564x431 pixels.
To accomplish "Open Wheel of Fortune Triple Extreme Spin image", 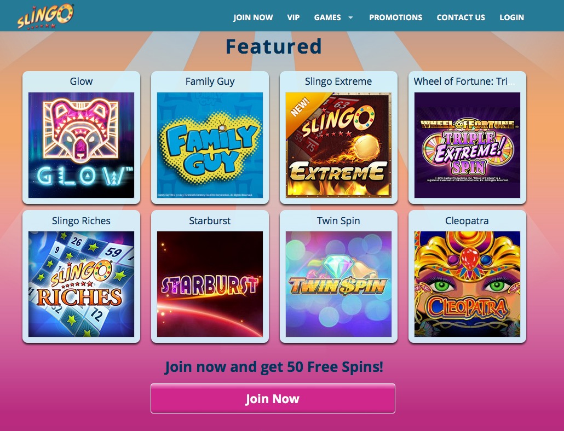I will pos(467,145).
